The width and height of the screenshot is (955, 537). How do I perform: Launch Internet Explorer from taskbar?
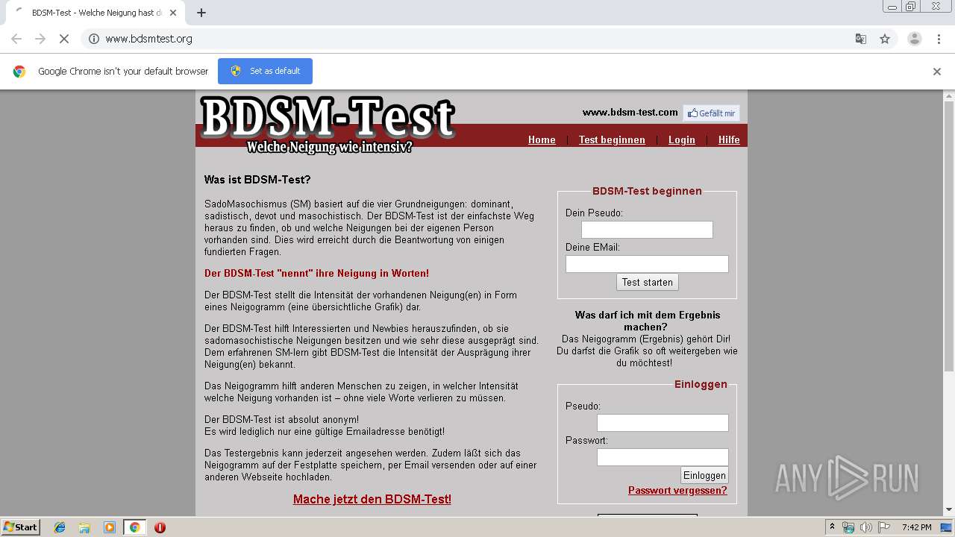(x=60, y=527)
